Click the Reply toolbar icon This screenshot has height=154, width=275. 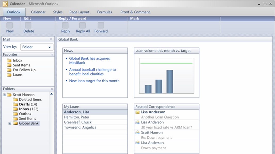click(65, 25)
